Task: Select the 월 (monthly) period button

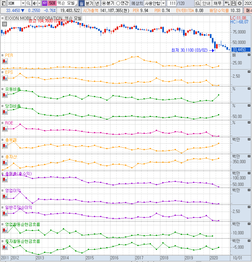Action: coord(81,3)
